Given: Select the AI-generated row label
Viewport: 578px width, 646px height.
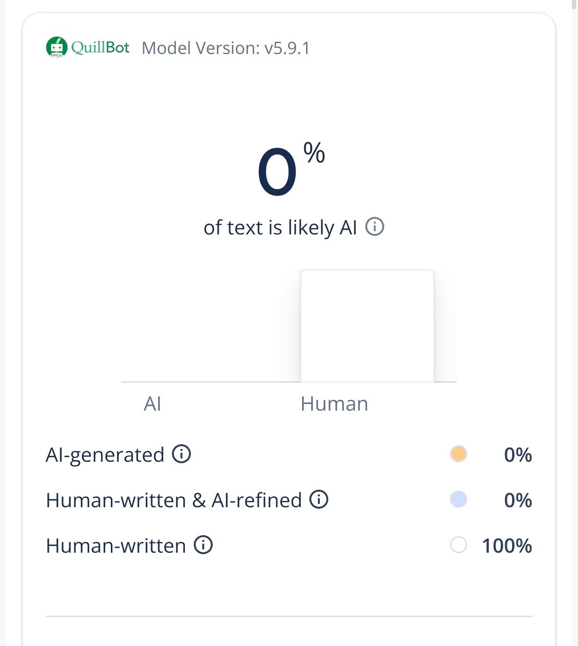Looking at the screenshot, I should click(105, 455).
